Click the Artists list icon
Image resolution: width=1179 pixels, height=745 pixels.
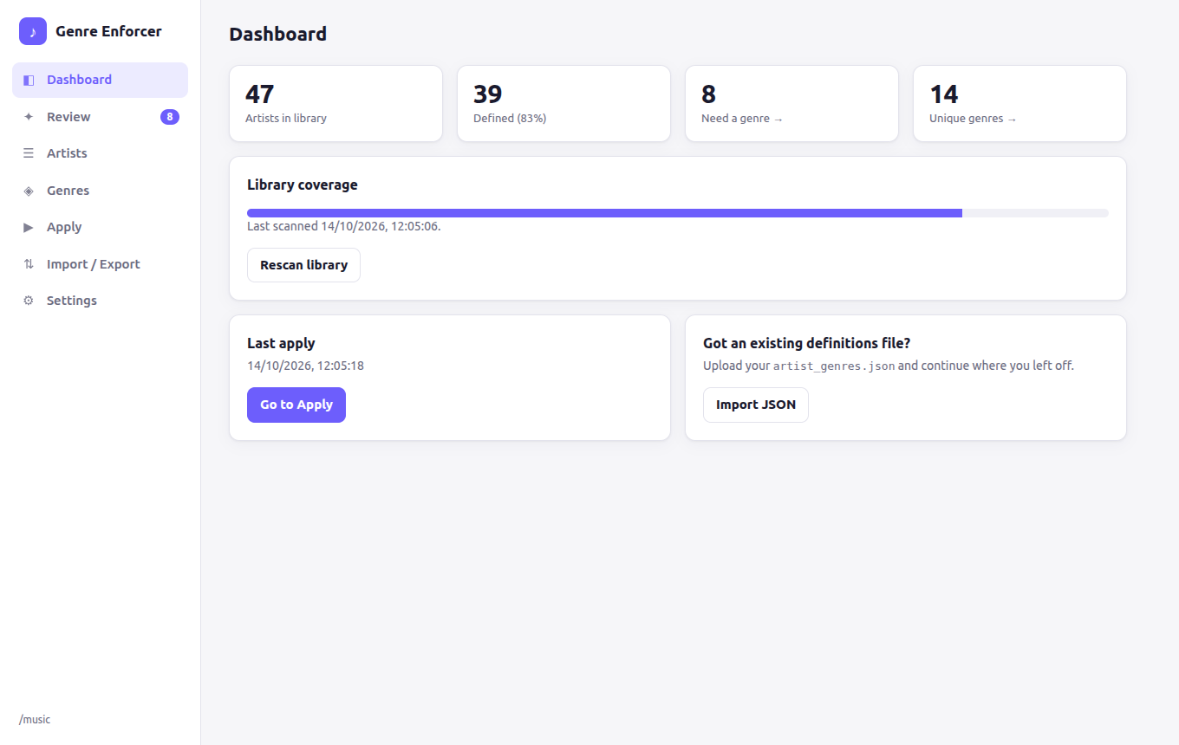coord(29,153)
